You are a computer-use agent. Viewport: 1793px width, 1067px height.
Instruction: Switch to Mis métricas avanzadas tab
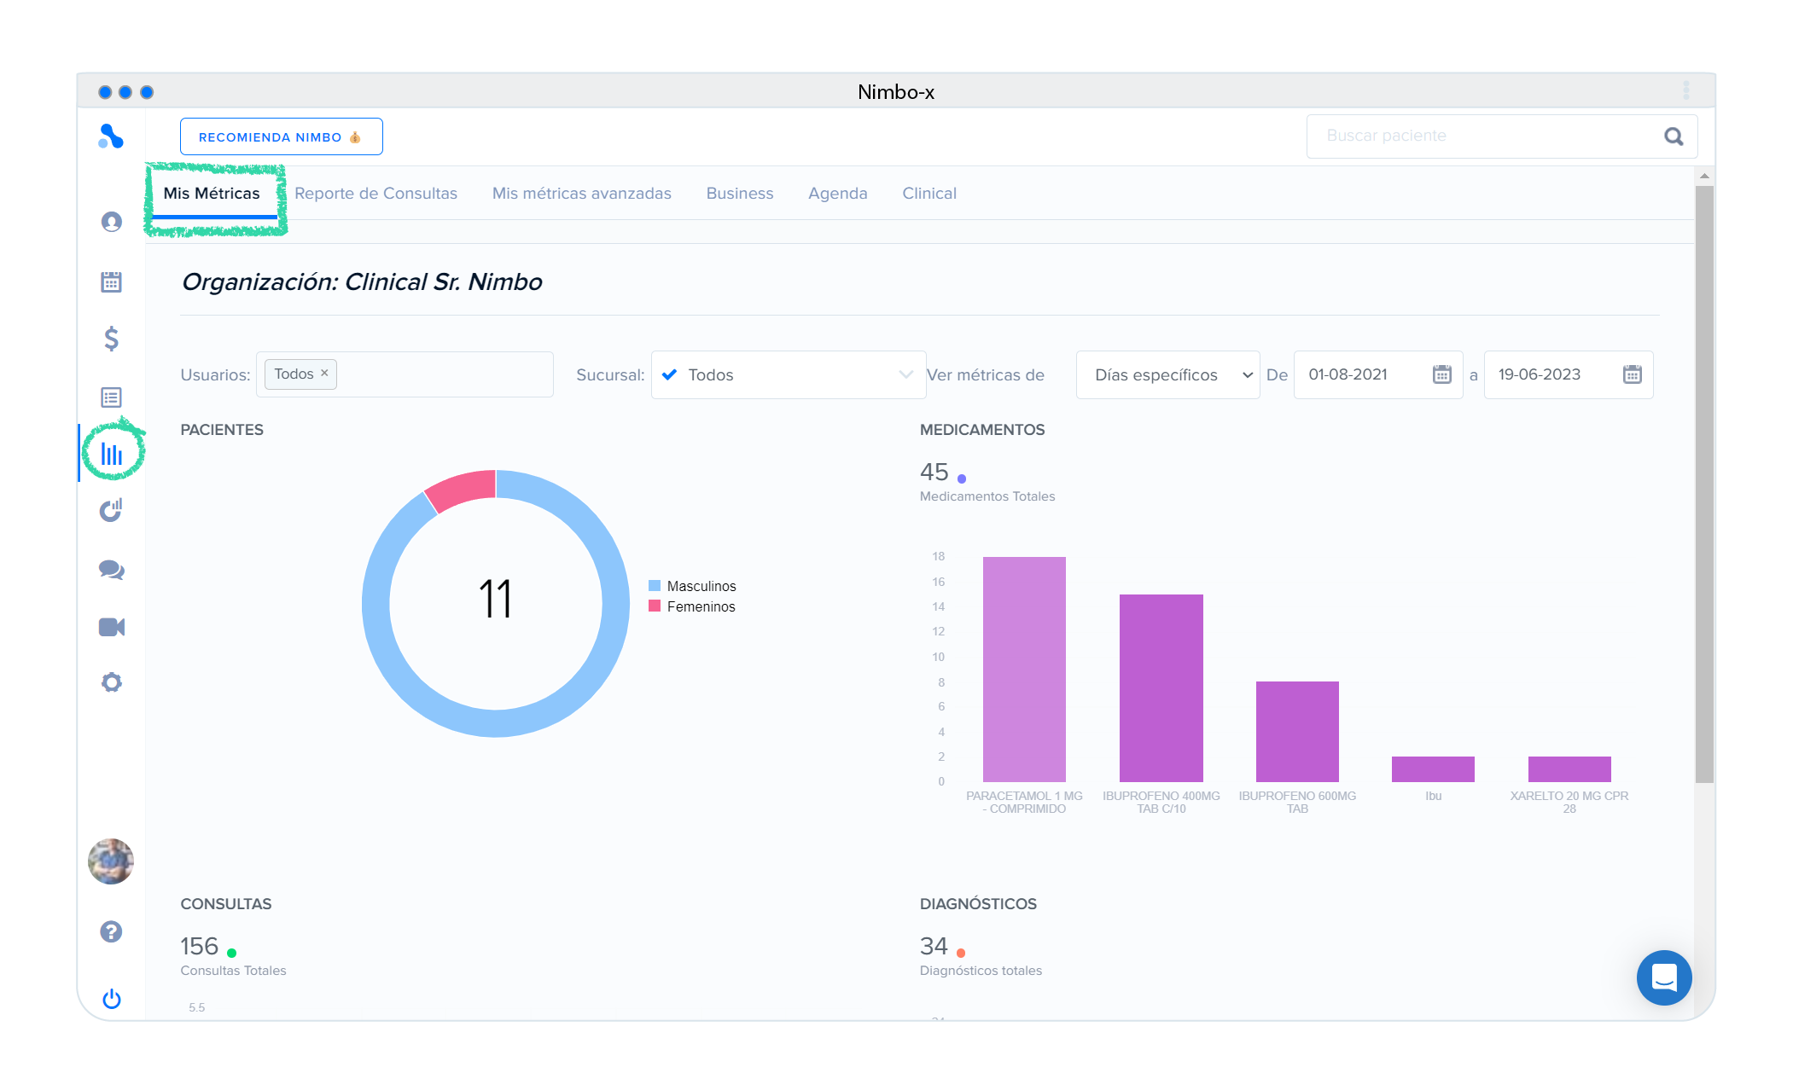pos(581,194)
